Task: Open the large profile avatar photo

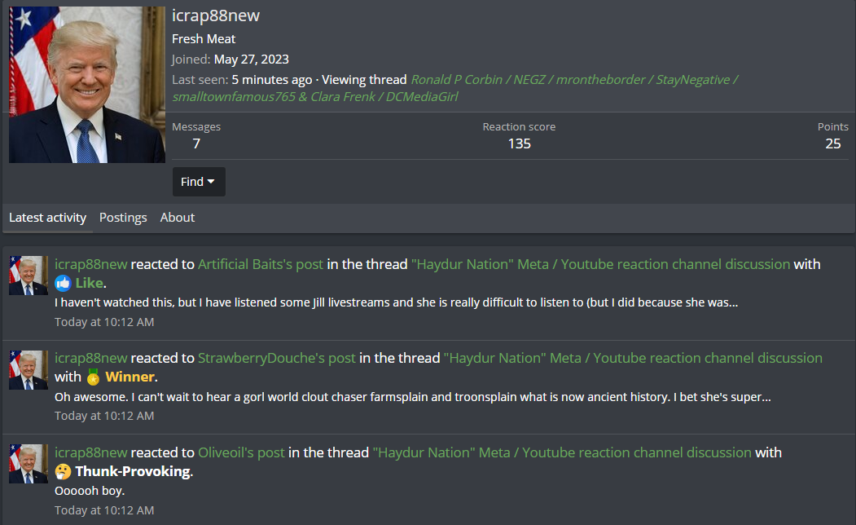Action: tap(87, 85)
